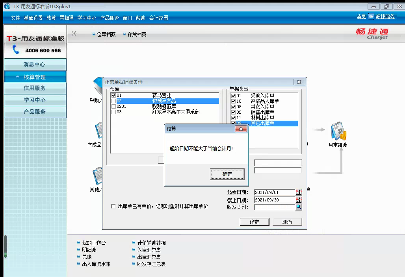The height and width of the screenshot is (277, 405).
Task: Open 出入库流水账 report link
Action: point(97,264)
